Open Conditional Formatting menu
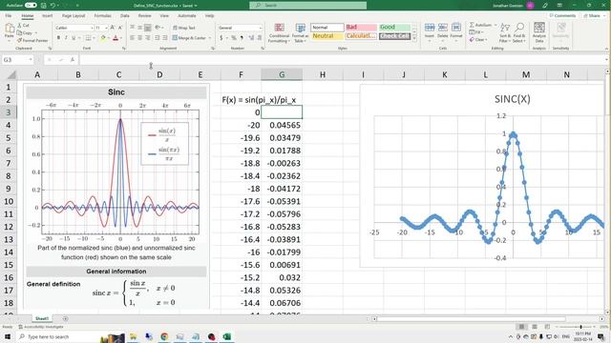This screenshot has height=343, width=611. click(x=279, y=33)
